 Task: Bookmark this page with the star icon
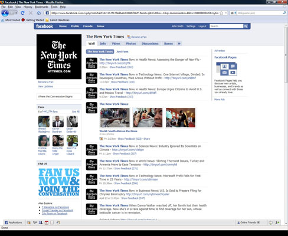click(x=221, y=13)
